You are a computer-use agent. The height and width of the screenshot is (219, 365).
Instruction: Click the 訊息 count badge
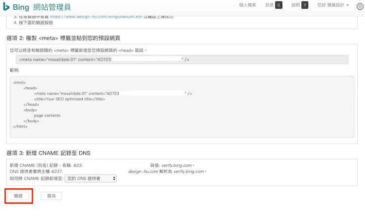278,5
